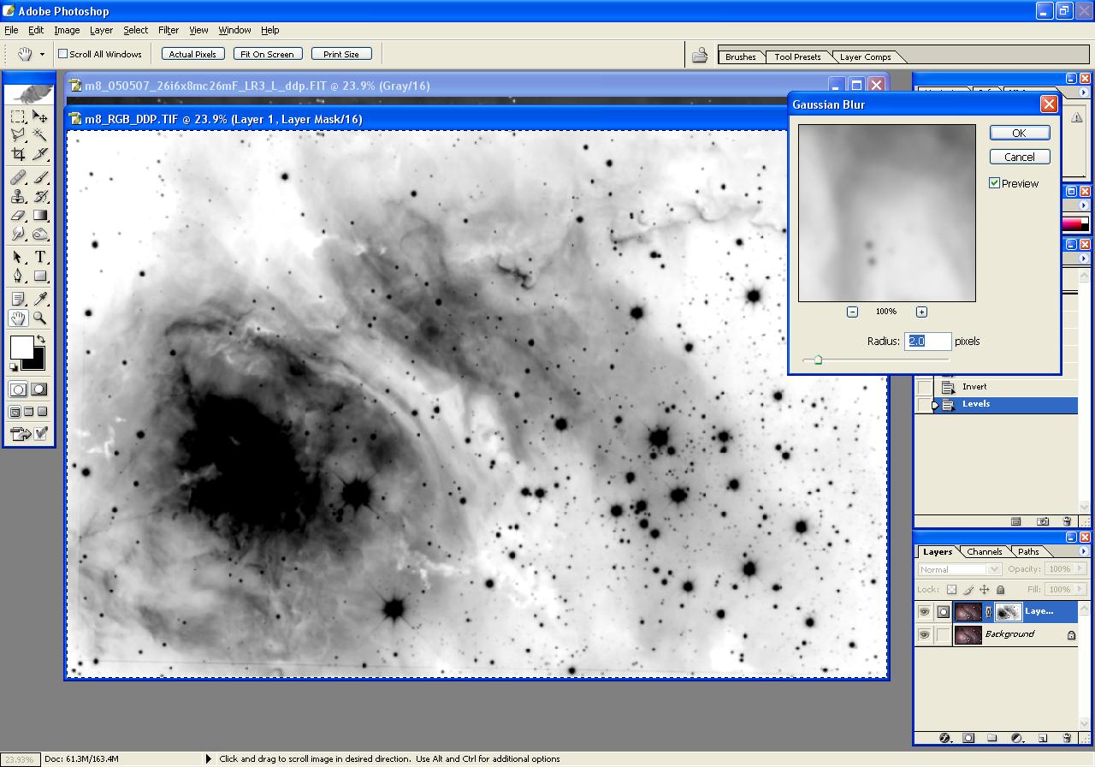Pick the Clone Stamp tool
The height and width of the screenshot is (767, 1095).
18,196
